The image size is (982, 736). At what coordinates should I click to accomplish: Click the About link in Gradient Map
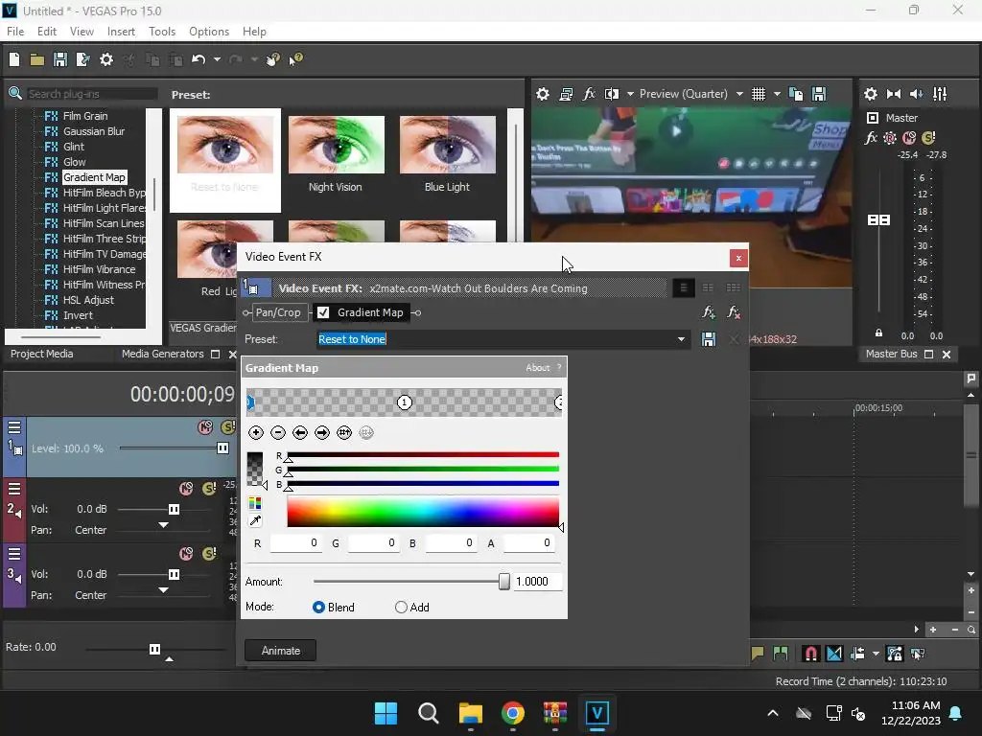pyautogui.click(x=537, y=368)
